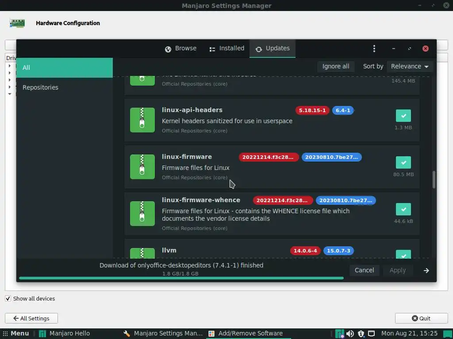Viewport: 453px width, 339px height.
Task: Click llvm new version 15.0.7-3 badge
Action: 338,251
